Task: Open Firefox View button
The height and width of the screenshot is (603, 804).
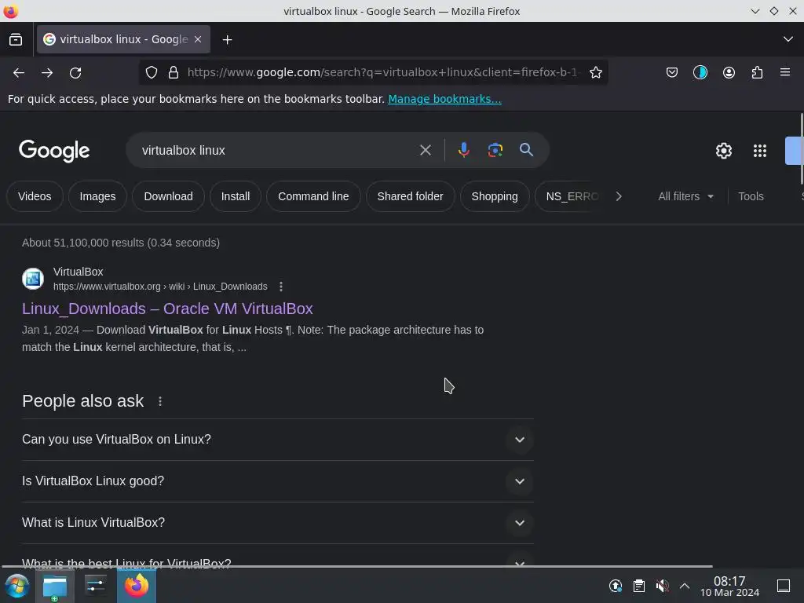Action: coord(16,39)
